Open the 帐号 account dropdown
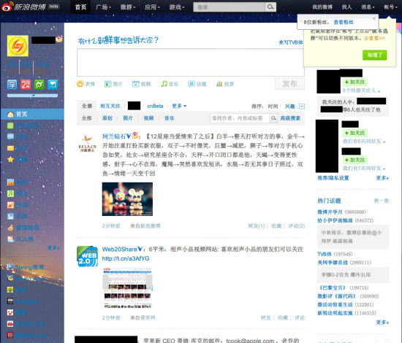Screen dimensions: 402x343 [x=390, y=7]
